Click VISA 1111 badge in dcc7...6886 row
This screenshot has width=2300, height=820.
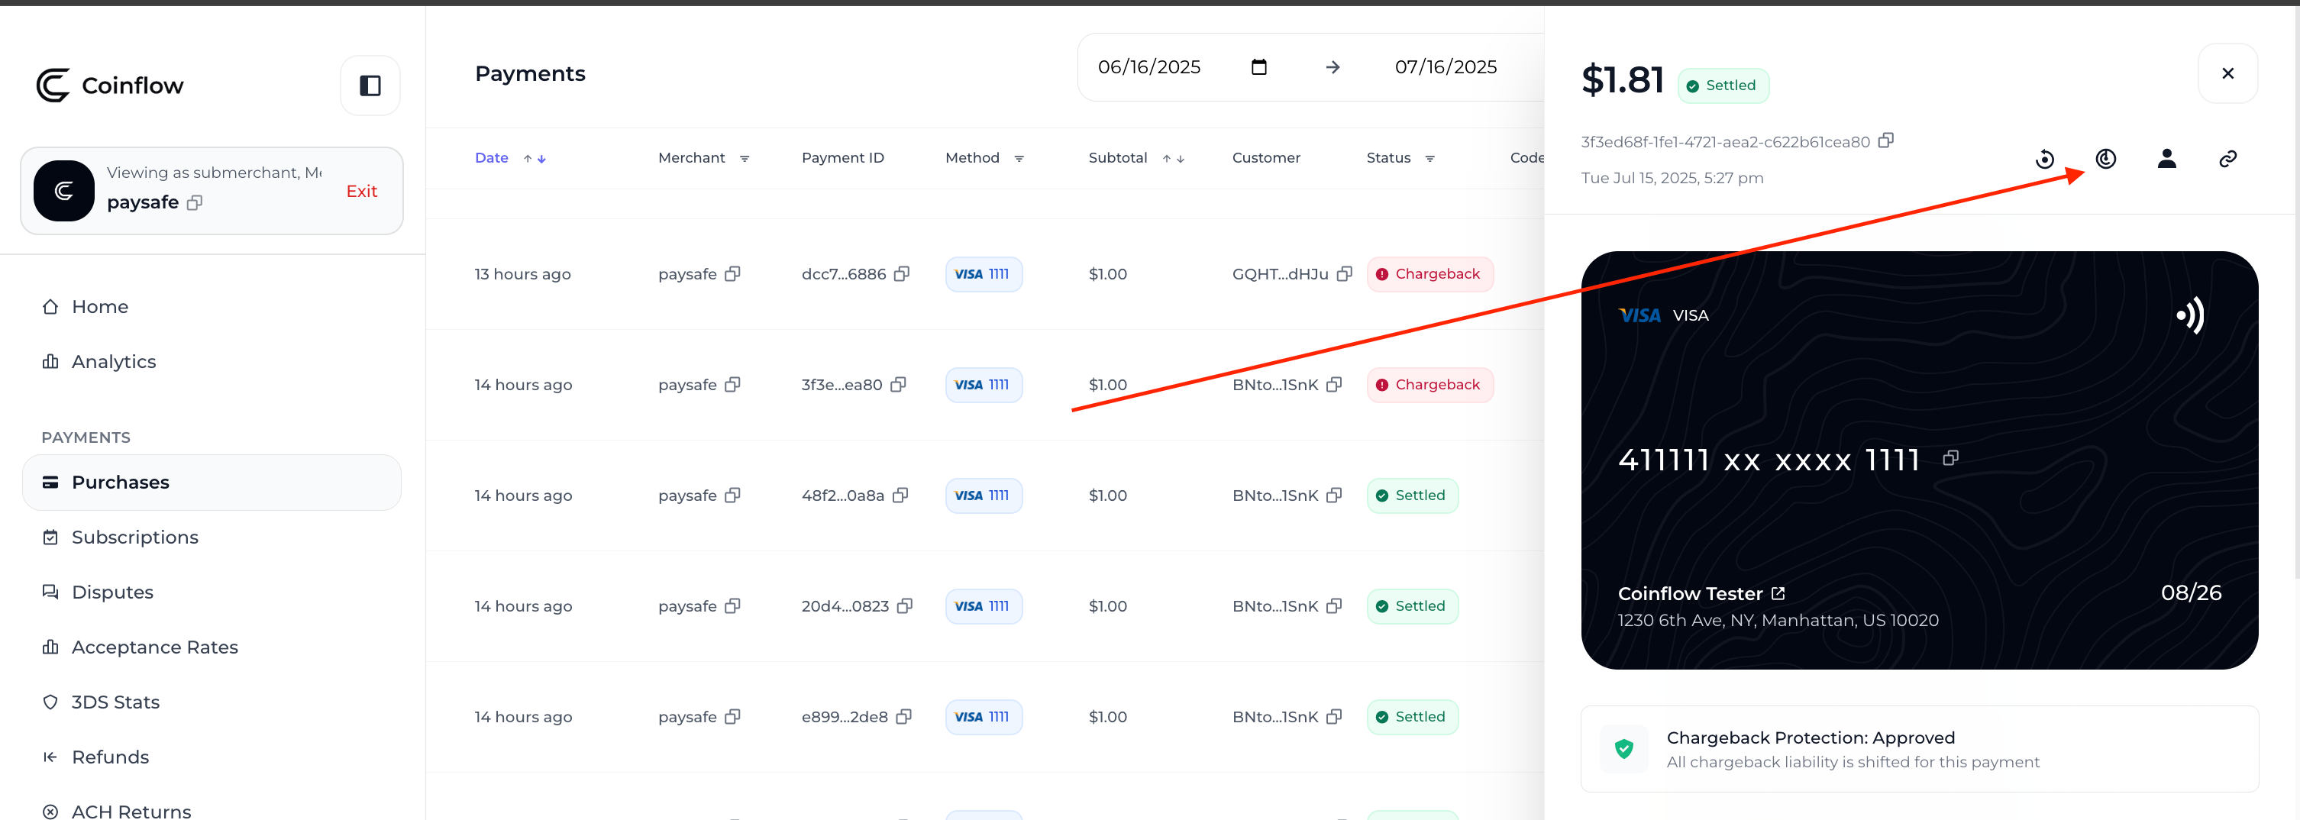(x=983, y=274)
